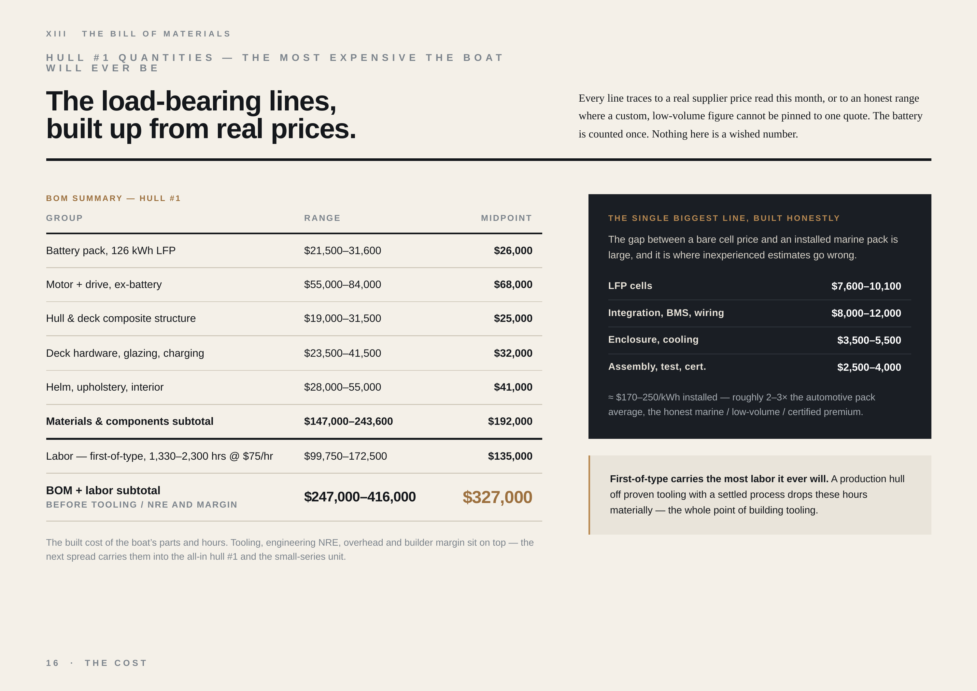Click the $8,000–12,000 integration price
This screenshot has width=977, height=691.
tap(866, 313)
